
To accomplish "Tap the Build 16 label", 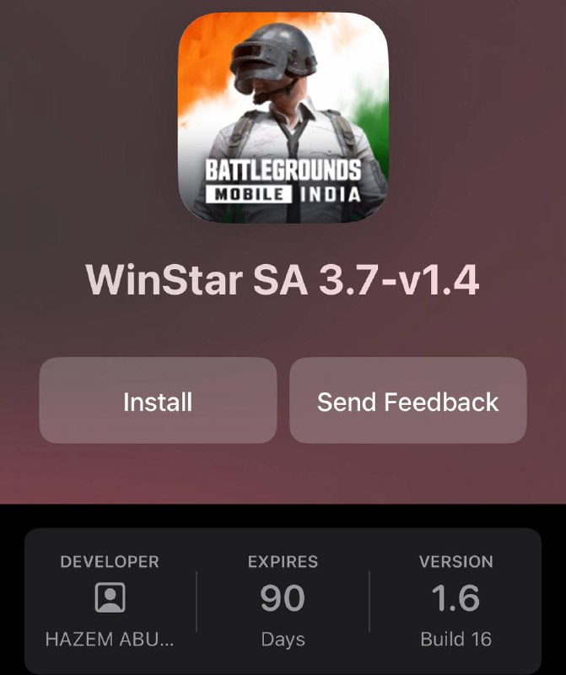I will click(455, 640).
